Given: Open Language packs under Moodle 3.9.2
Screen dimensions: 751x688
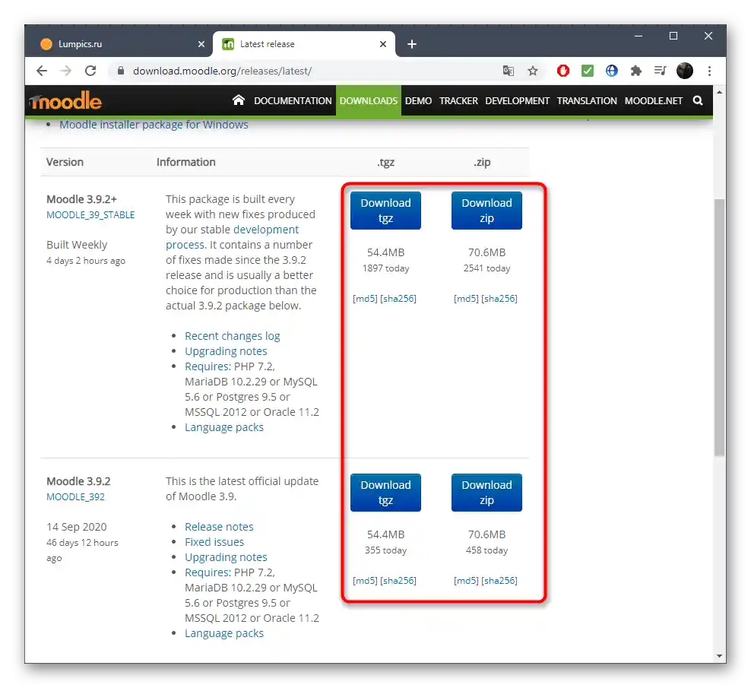Looking at the screenshot, I should pyautogui.click(x=224, y=633).
